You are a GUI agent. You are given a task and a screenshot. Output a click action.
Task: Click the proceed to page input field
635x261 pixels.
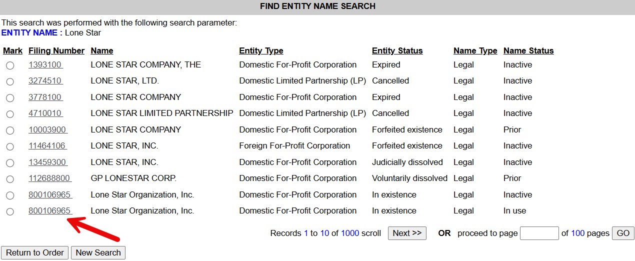click(539, 233)
